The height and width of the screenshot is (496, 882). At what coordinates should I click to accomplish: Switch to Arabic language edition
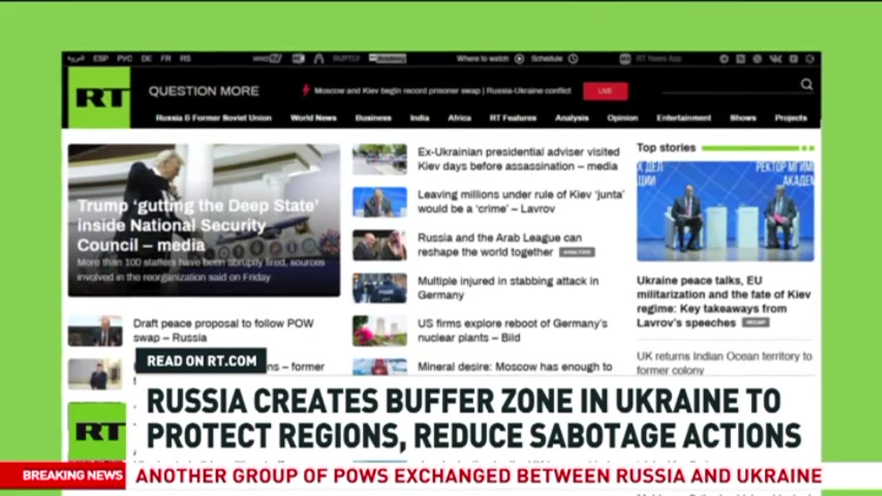75,59
